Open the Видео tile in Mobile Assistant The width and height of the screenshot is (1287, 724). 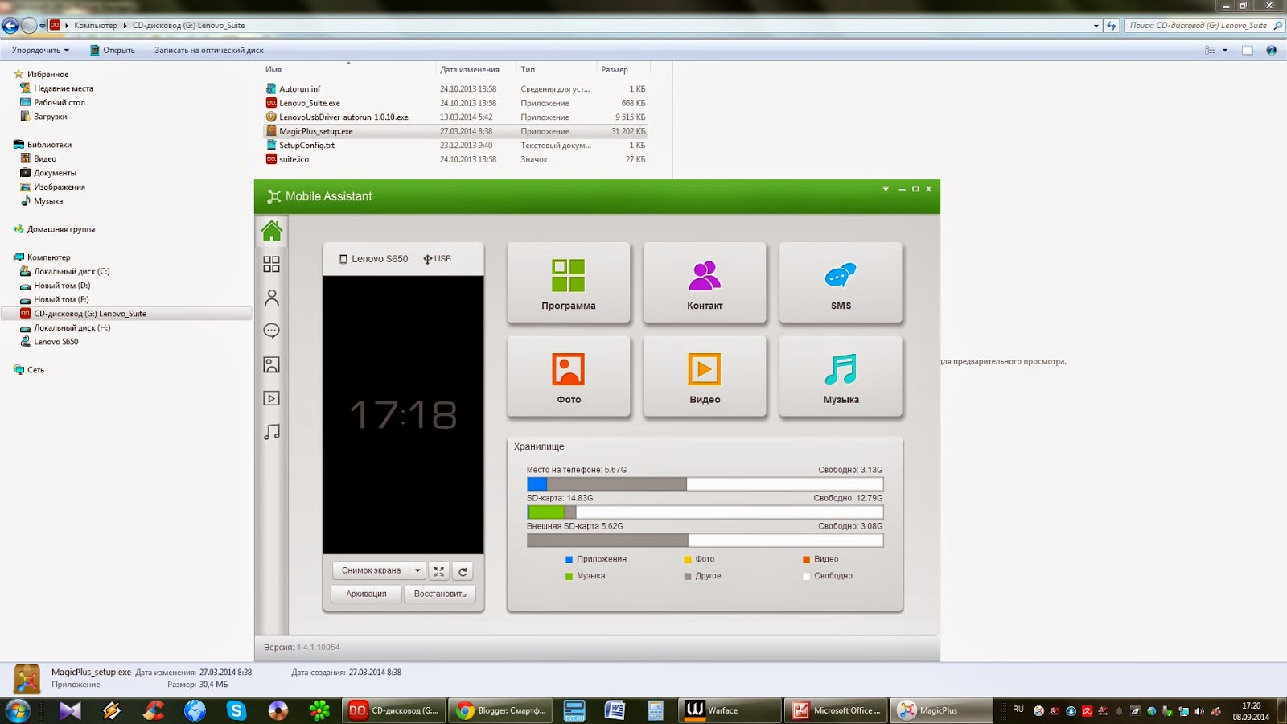[705, 376]
